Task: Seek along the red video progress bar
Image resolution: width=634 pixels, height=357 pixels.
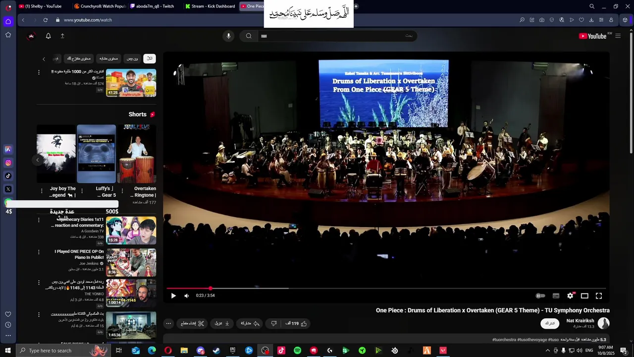Action: tap(386, 288)
